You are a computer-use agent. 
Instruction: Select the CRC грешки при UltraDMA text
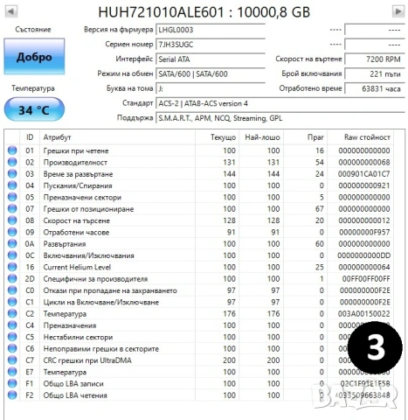click(87, 360)
